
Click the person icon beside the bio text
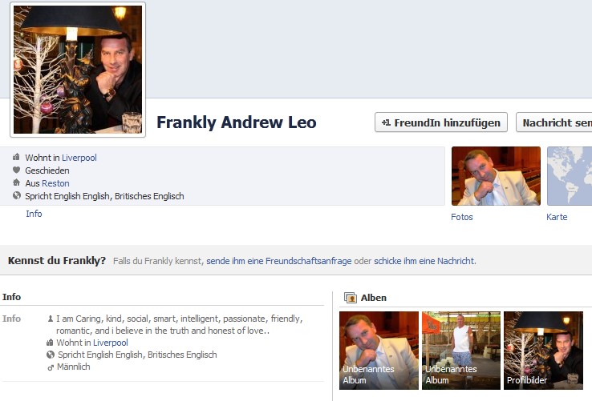click(51, 319)
